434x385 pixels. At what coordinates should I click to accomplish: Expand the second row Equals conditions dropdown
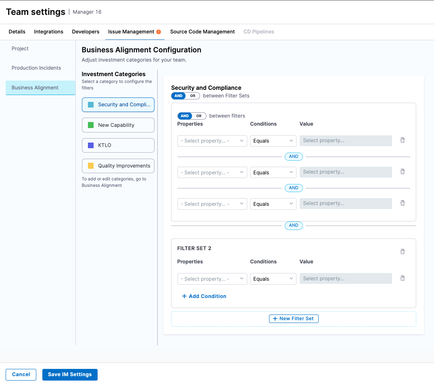[273, 172]
